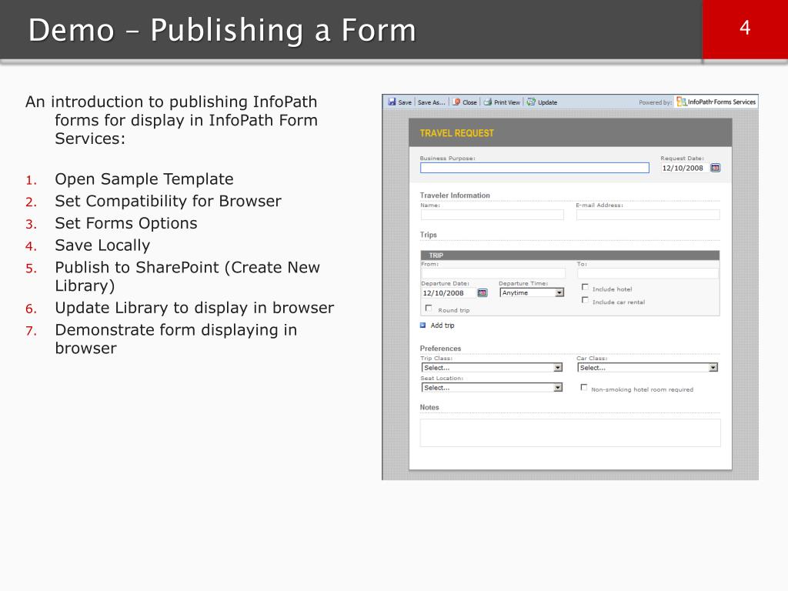Click 'Publish to SharePoint' list item
Screen dimensions: 788x591
point(188,276)
